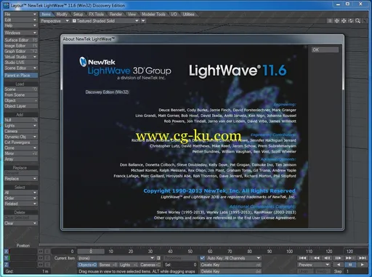
Task: Switch to Objects edit mode
Action: pyautogui.click(x=87, y=265)
